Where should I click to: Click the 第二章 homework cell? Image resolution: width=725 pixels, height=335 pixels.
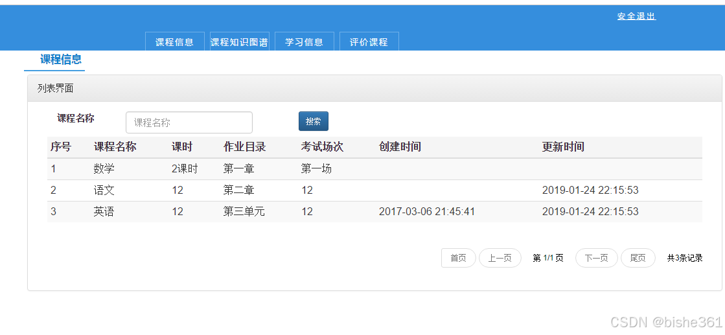[x=239, y=190]
